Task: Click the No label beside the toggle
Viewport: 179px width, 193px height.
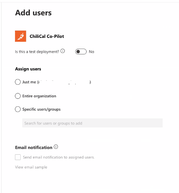Action: [92, 52]
